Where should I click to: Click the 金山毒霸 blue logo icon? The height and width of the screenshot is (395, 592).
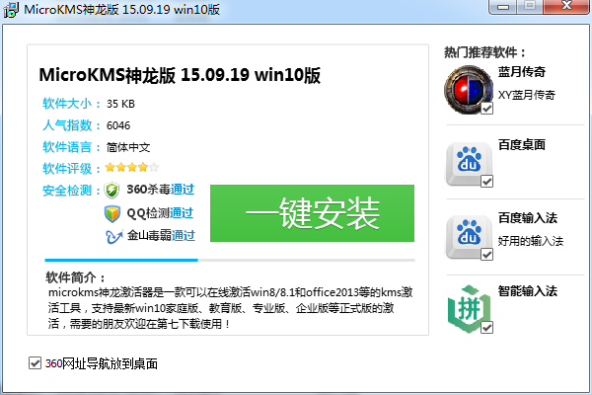113,236
